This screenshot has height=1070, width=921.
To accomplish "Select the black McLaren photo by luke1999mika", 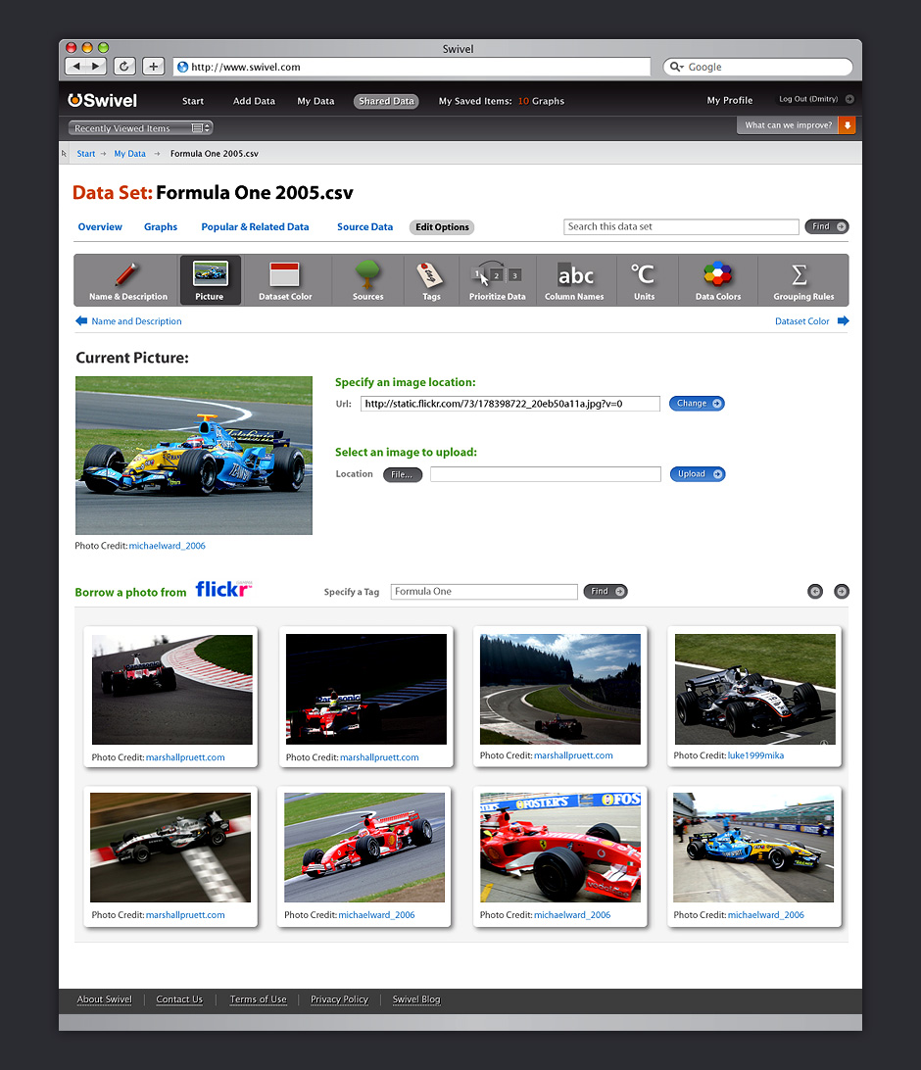I will [x=754, y=689].
